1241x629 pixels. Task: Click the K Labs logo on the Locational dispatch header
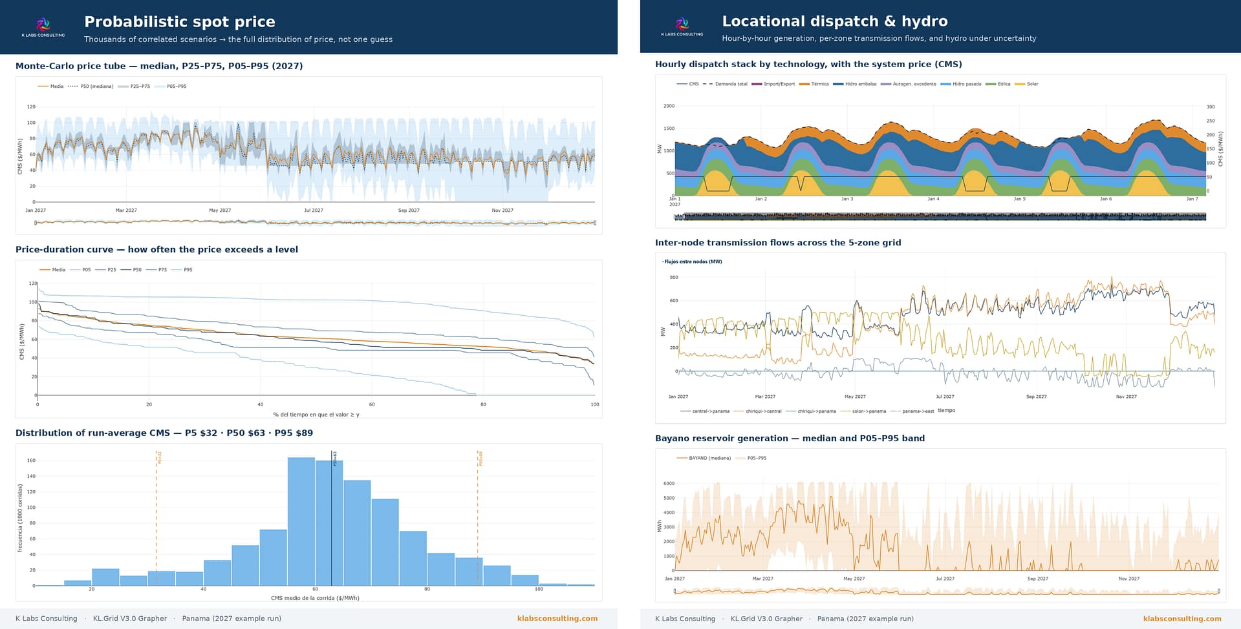point(682,26)
